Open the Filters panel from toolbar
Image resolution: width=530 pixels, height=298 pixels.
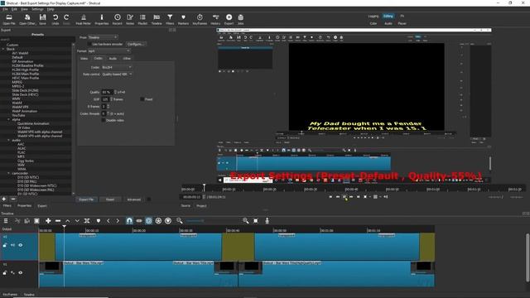pos(170,19)
